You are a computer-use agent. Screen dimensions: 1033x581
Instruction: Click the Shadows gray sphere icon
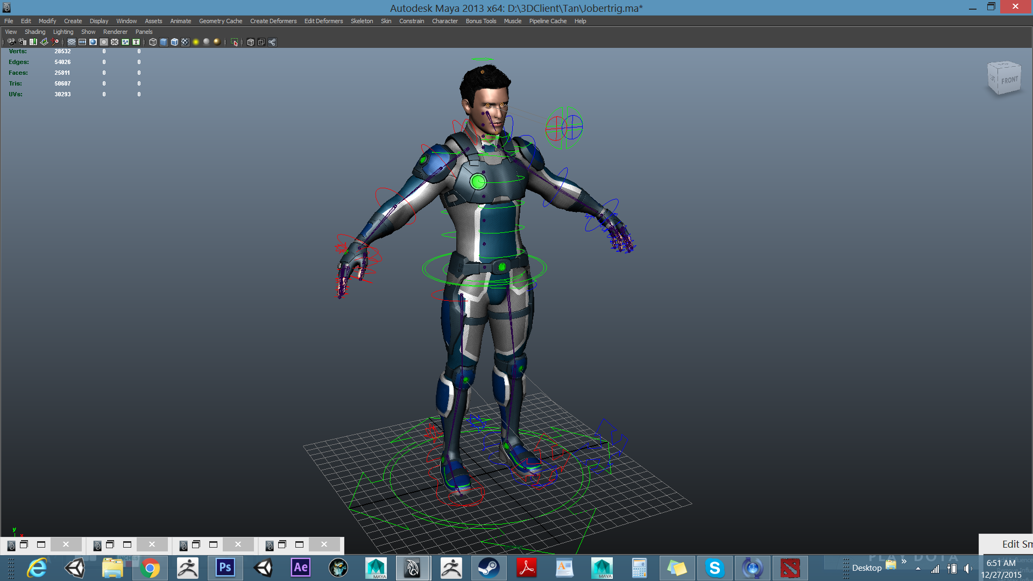pos(207,42)
